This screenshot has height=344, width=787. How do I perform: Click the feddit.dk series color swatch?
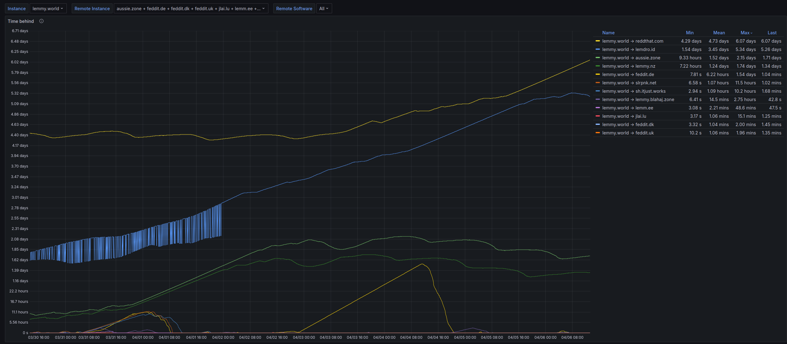(x=597, y=125)
